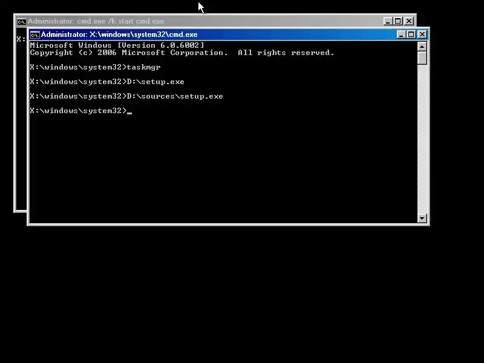
Task: Click the vertical scrollbar thumb in the front console
Action: coord(422,58)
